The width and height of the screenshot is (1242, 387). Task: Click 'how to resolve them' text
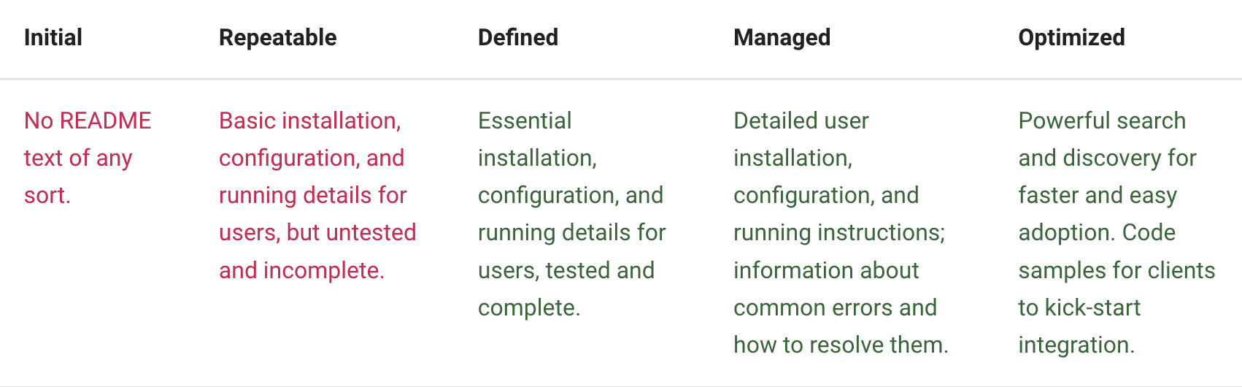click(841, 345)
